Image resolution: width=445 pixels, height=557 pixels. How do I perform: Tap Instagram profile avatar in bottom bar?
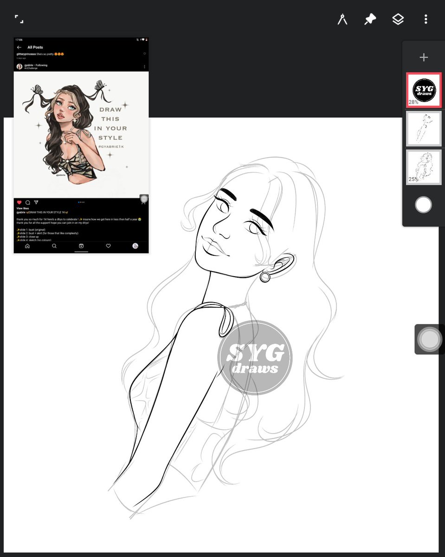(135, 246)
